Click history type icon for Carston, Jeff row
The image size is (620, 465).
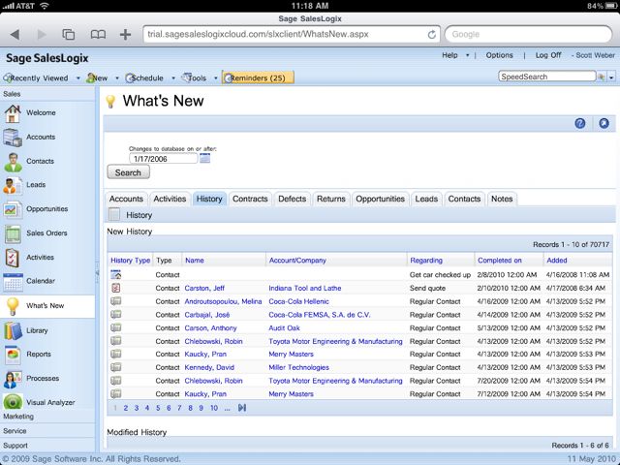(x=116, y=288)
